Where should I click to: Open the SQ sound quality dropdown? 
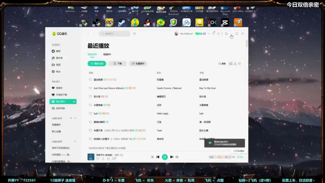(x=220, y=157)
